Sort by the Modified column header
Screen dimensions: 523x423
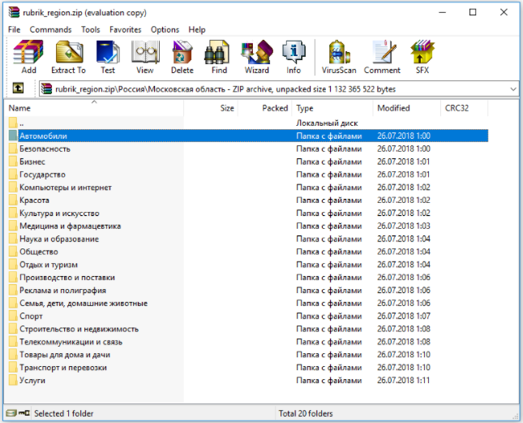coord(393,108)
